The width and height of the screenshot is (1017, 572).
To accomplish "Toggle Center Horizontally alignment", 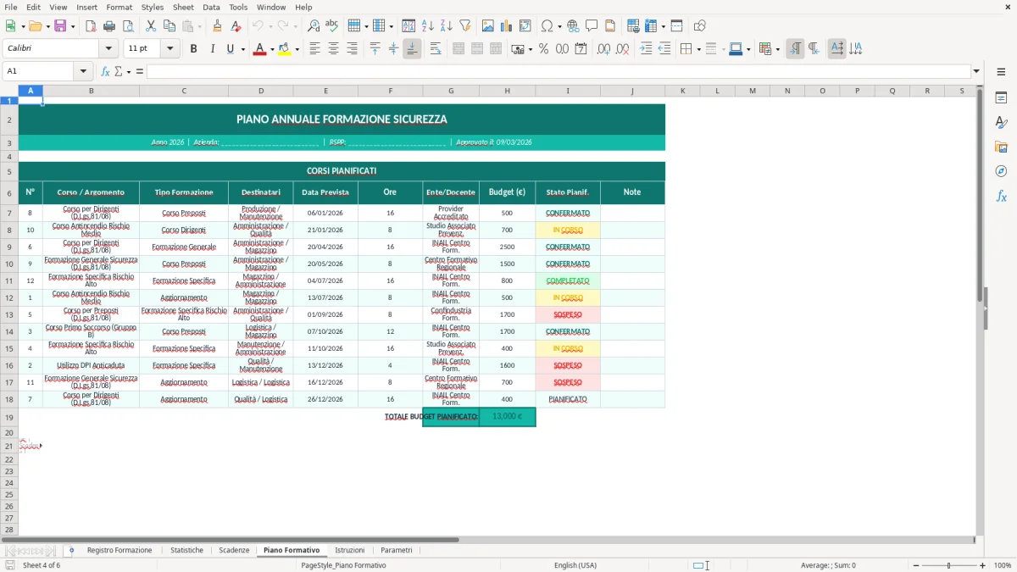I will [x=333, y=49].
